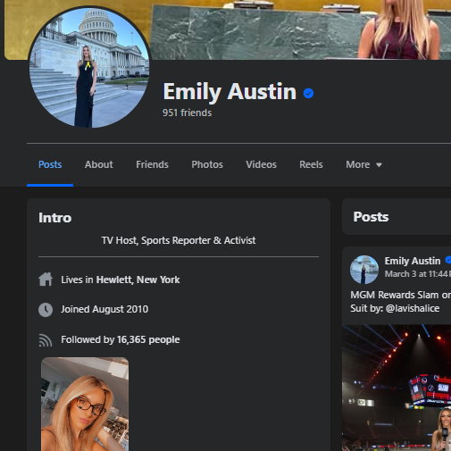Click the clock icon beside Joined August 2010
Screen dimensions: 451x451
tap(46, 310)
